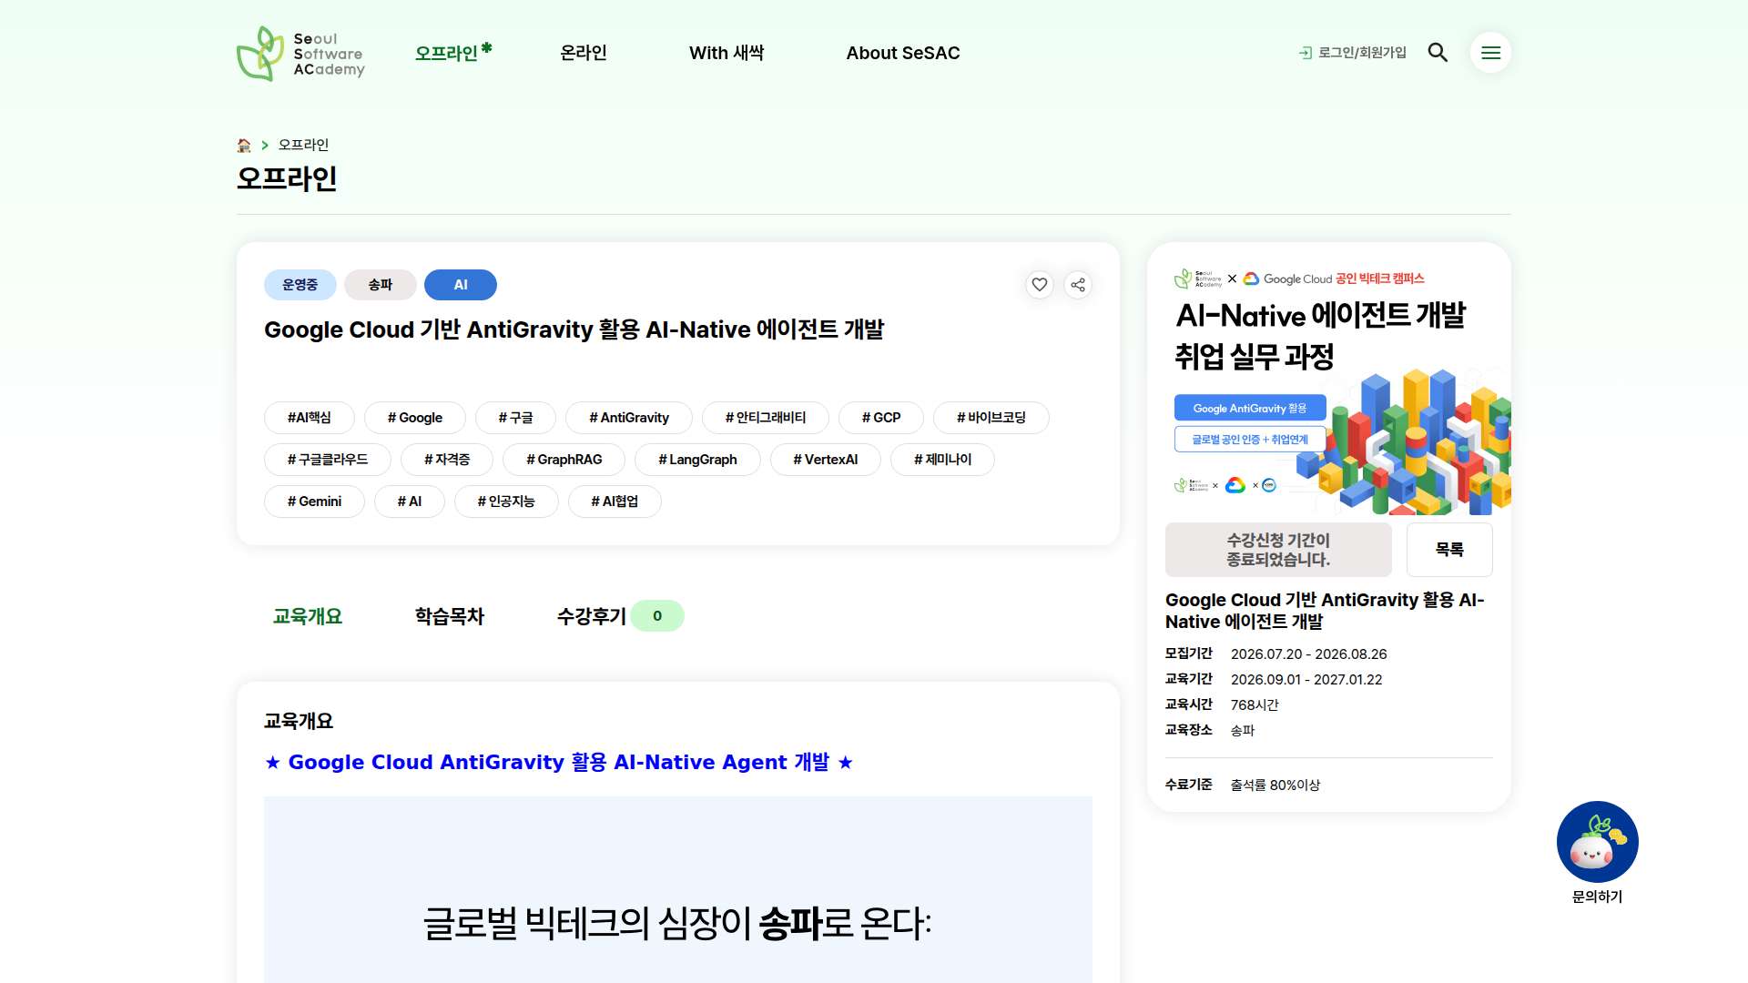
Task: Click the # GraphRAG hashtag
Action: (x=564, y=460)
